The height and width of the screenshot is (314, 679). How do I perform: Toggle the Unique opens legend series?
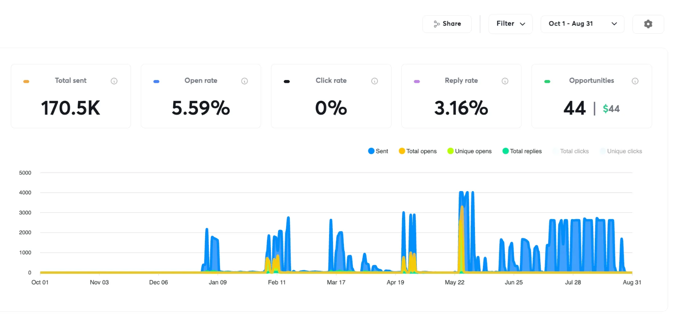tap(469, 151)
